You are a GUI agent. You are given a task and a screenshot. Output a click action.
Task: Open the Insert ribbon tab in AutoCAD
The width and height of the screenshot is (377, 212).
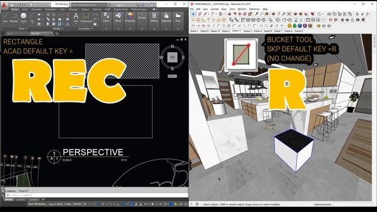(x=25, y=9)
